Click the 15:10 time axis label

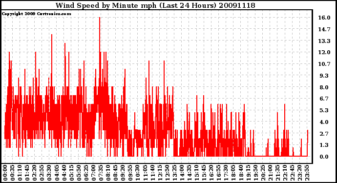click(x=196, y=173)
